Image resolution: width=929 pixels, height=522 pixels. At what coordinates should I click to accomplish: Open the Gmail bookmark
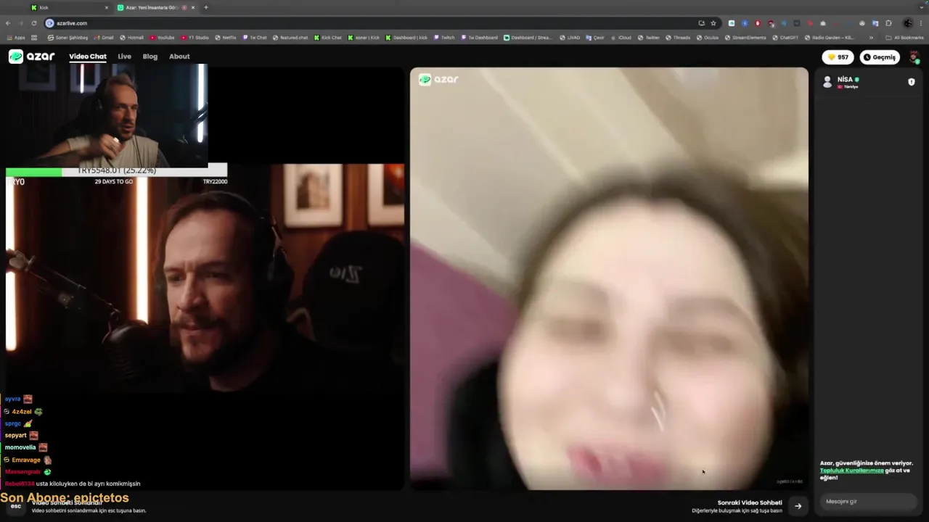pyautogui.click(x=104, y=38)
